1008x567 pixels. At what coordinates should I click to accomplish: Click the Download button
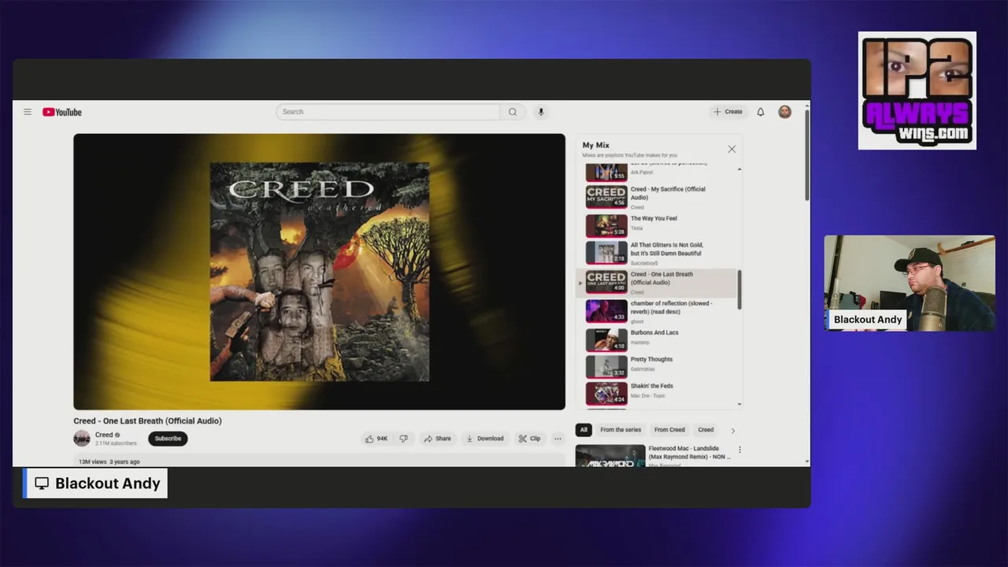(485, 439)
